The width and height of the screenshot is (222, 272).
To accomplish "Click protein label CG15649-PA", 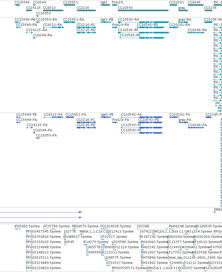I will (27, 120).
